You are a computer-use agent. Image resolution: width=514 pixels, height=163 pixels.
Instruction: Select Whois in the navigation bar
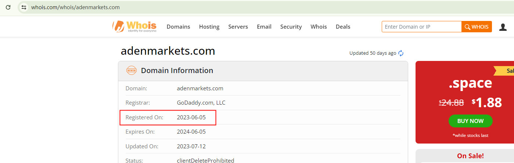(319, 27)
